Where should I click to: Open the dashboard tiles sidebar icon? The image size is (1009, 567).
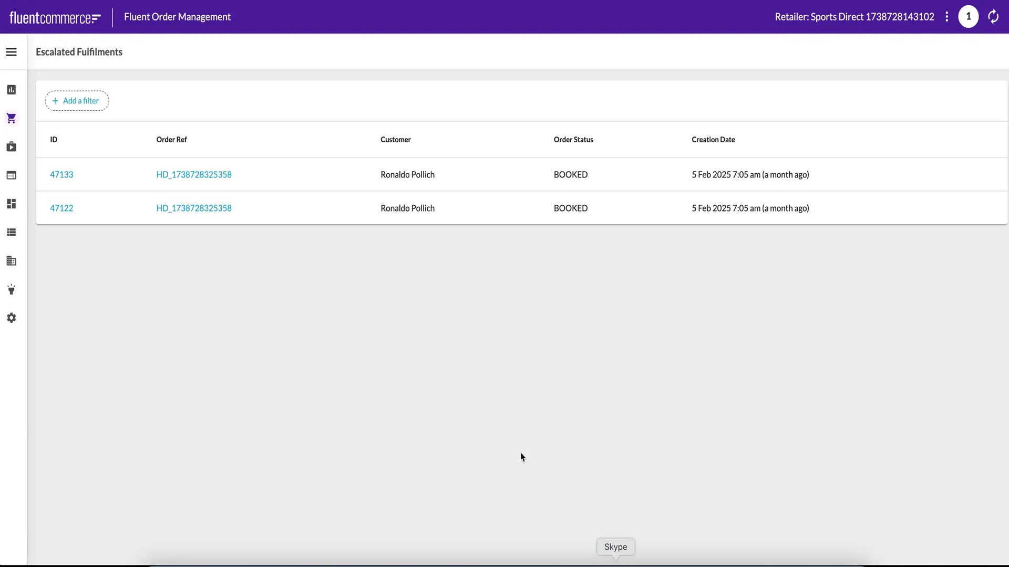[x=12, y=204]
